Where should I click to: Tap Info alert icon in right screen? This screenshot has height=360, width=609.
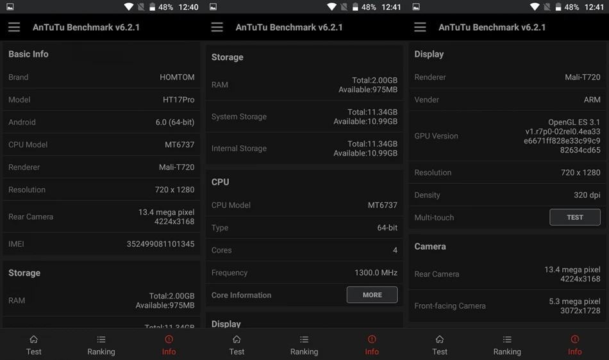coord(575,340)
